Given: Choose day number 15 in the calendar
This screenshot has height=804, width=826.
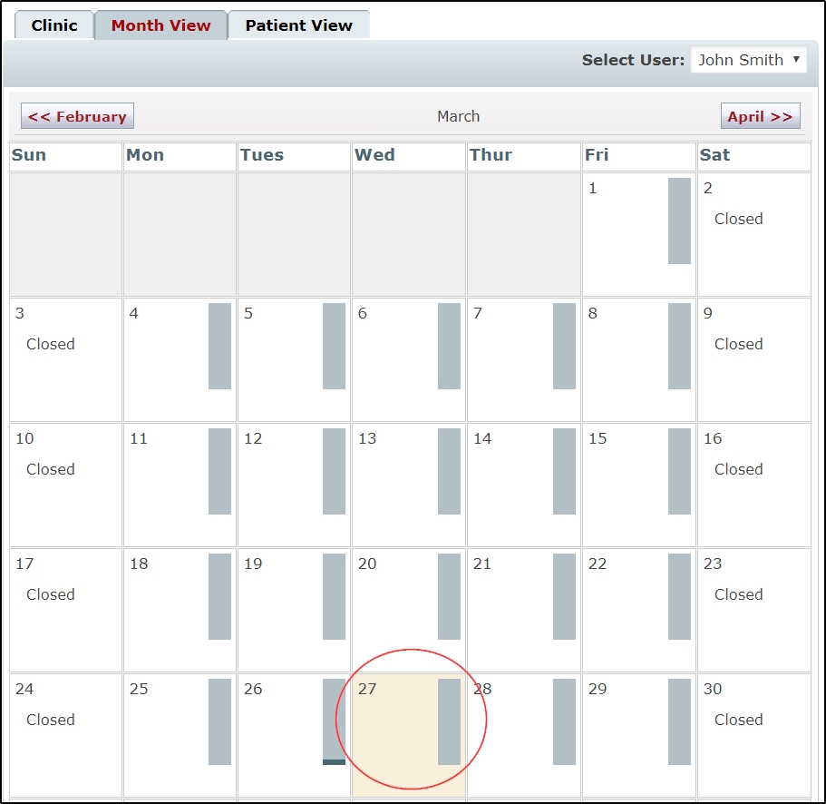Looking at the screenshot, I should (x=598, y=438).
